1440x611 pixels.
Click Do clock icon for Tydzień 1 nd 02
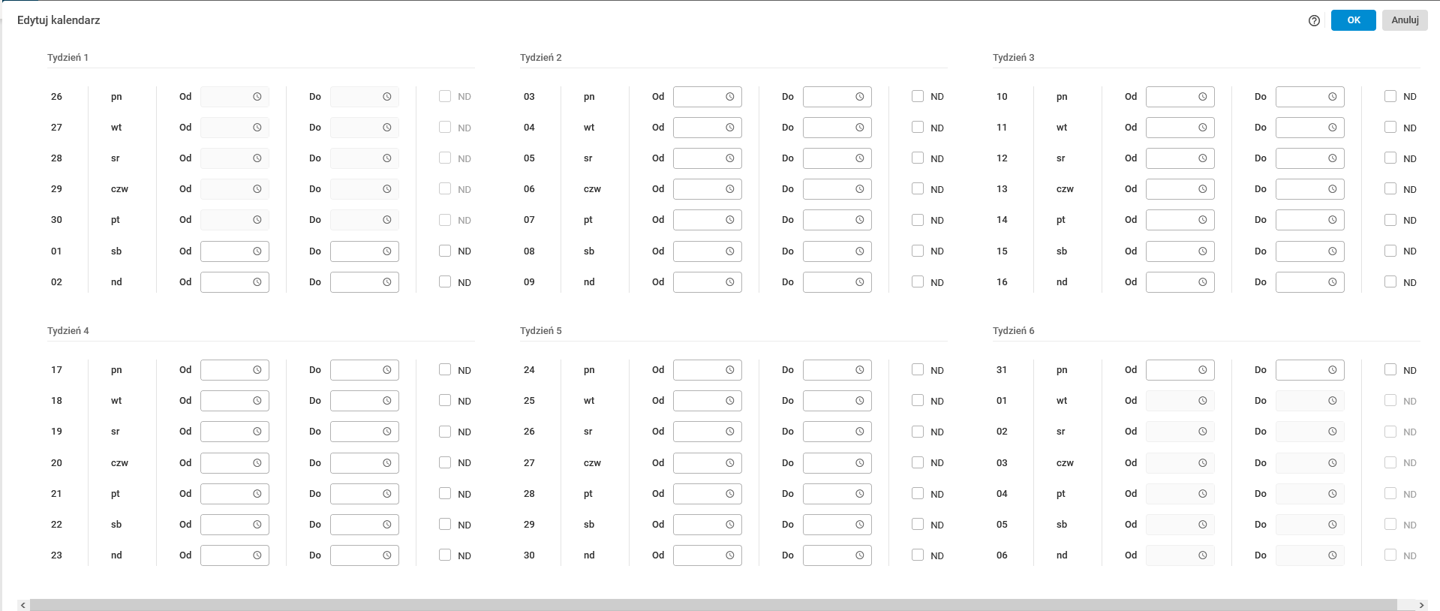(387, 282)
